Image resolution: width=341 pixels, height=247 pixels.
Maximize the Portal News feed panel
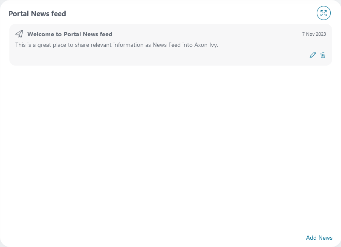click(x=324, y=13)
